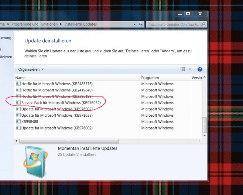Click the icon of Update KB976902
Image resolution: width=243 pixels, height=195 pixels.
(x=18, y=109)
